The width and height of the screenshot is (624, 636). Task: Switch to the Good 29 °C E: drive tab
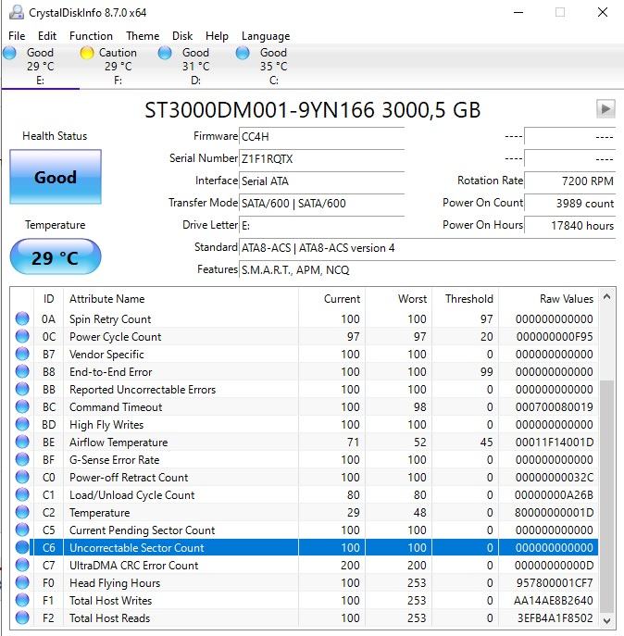[x=40, y=66]
